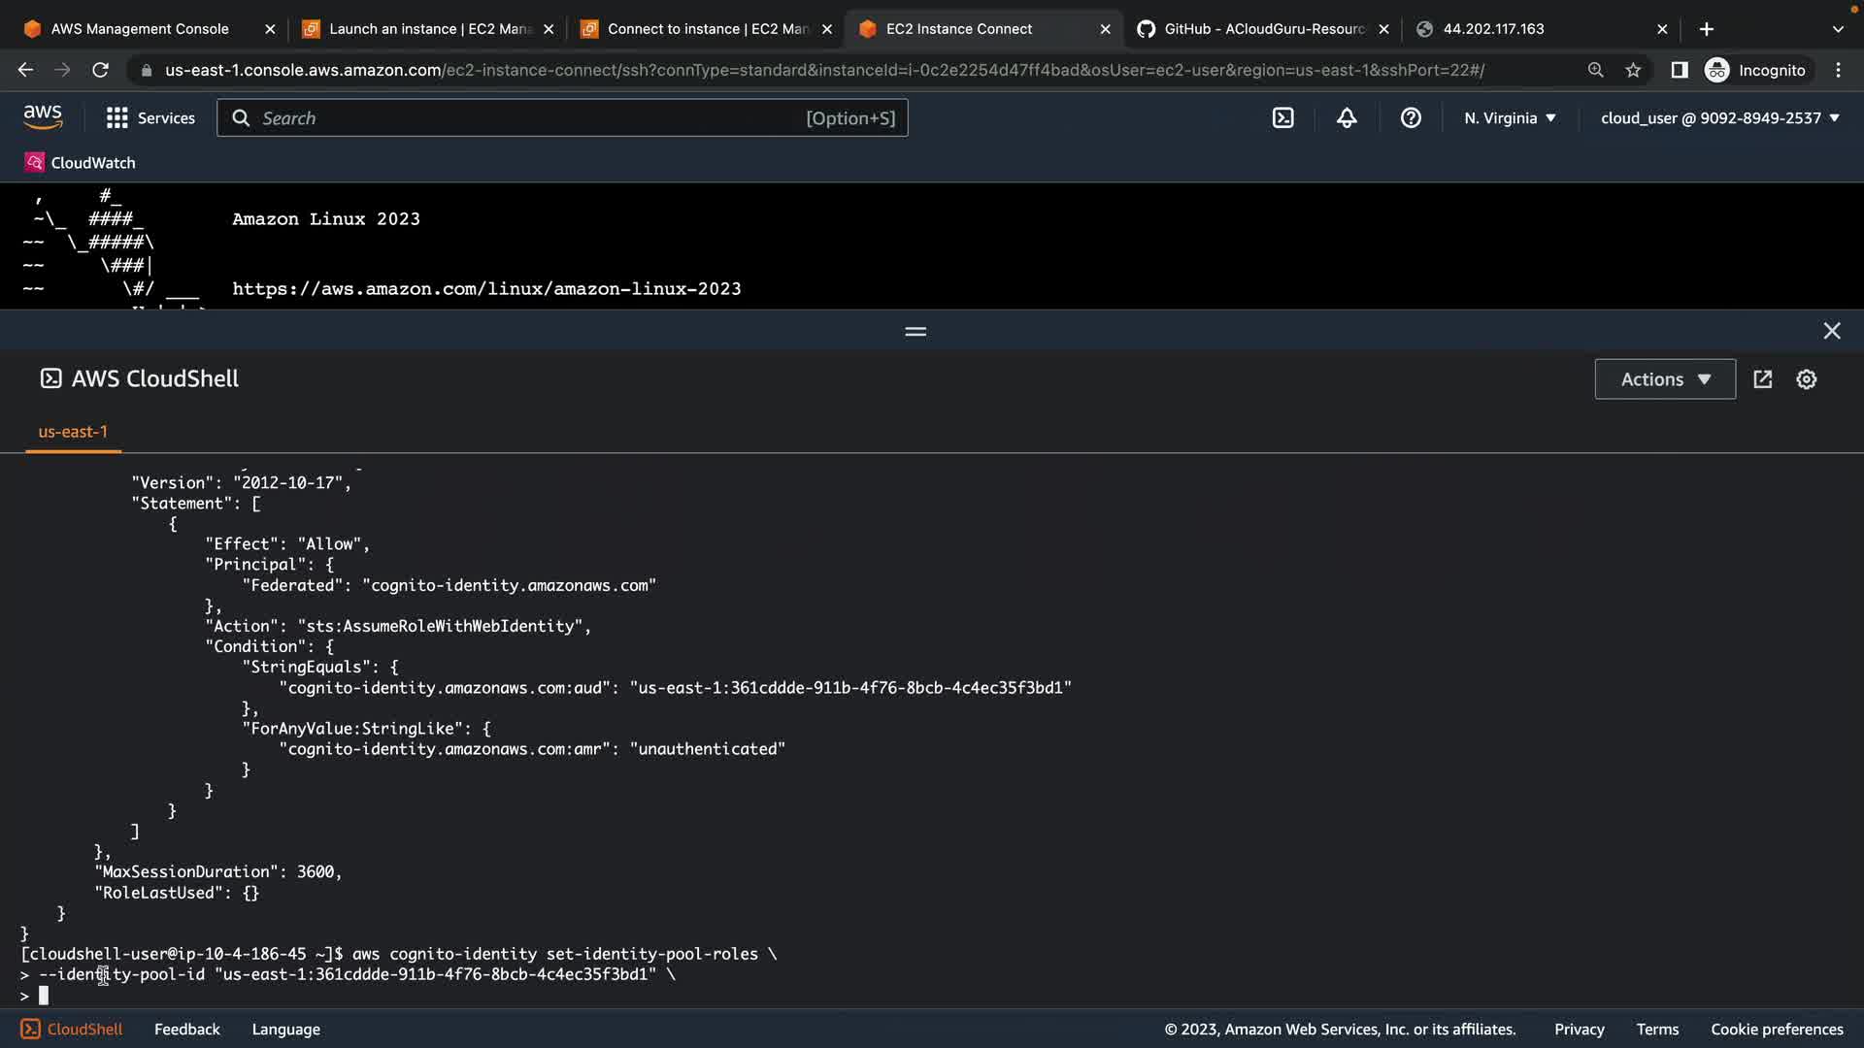Image resolution: width=1864 pixels, height=1048 pixels.
Task: Open the Feedback link in the footer
Action: click(186, 1029)
